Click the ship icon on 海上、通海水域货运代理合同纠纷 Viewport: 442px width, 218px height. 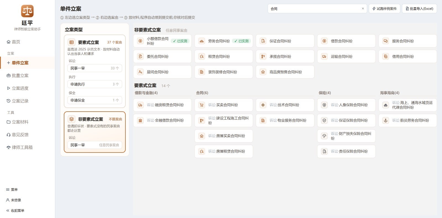[386, 105]
